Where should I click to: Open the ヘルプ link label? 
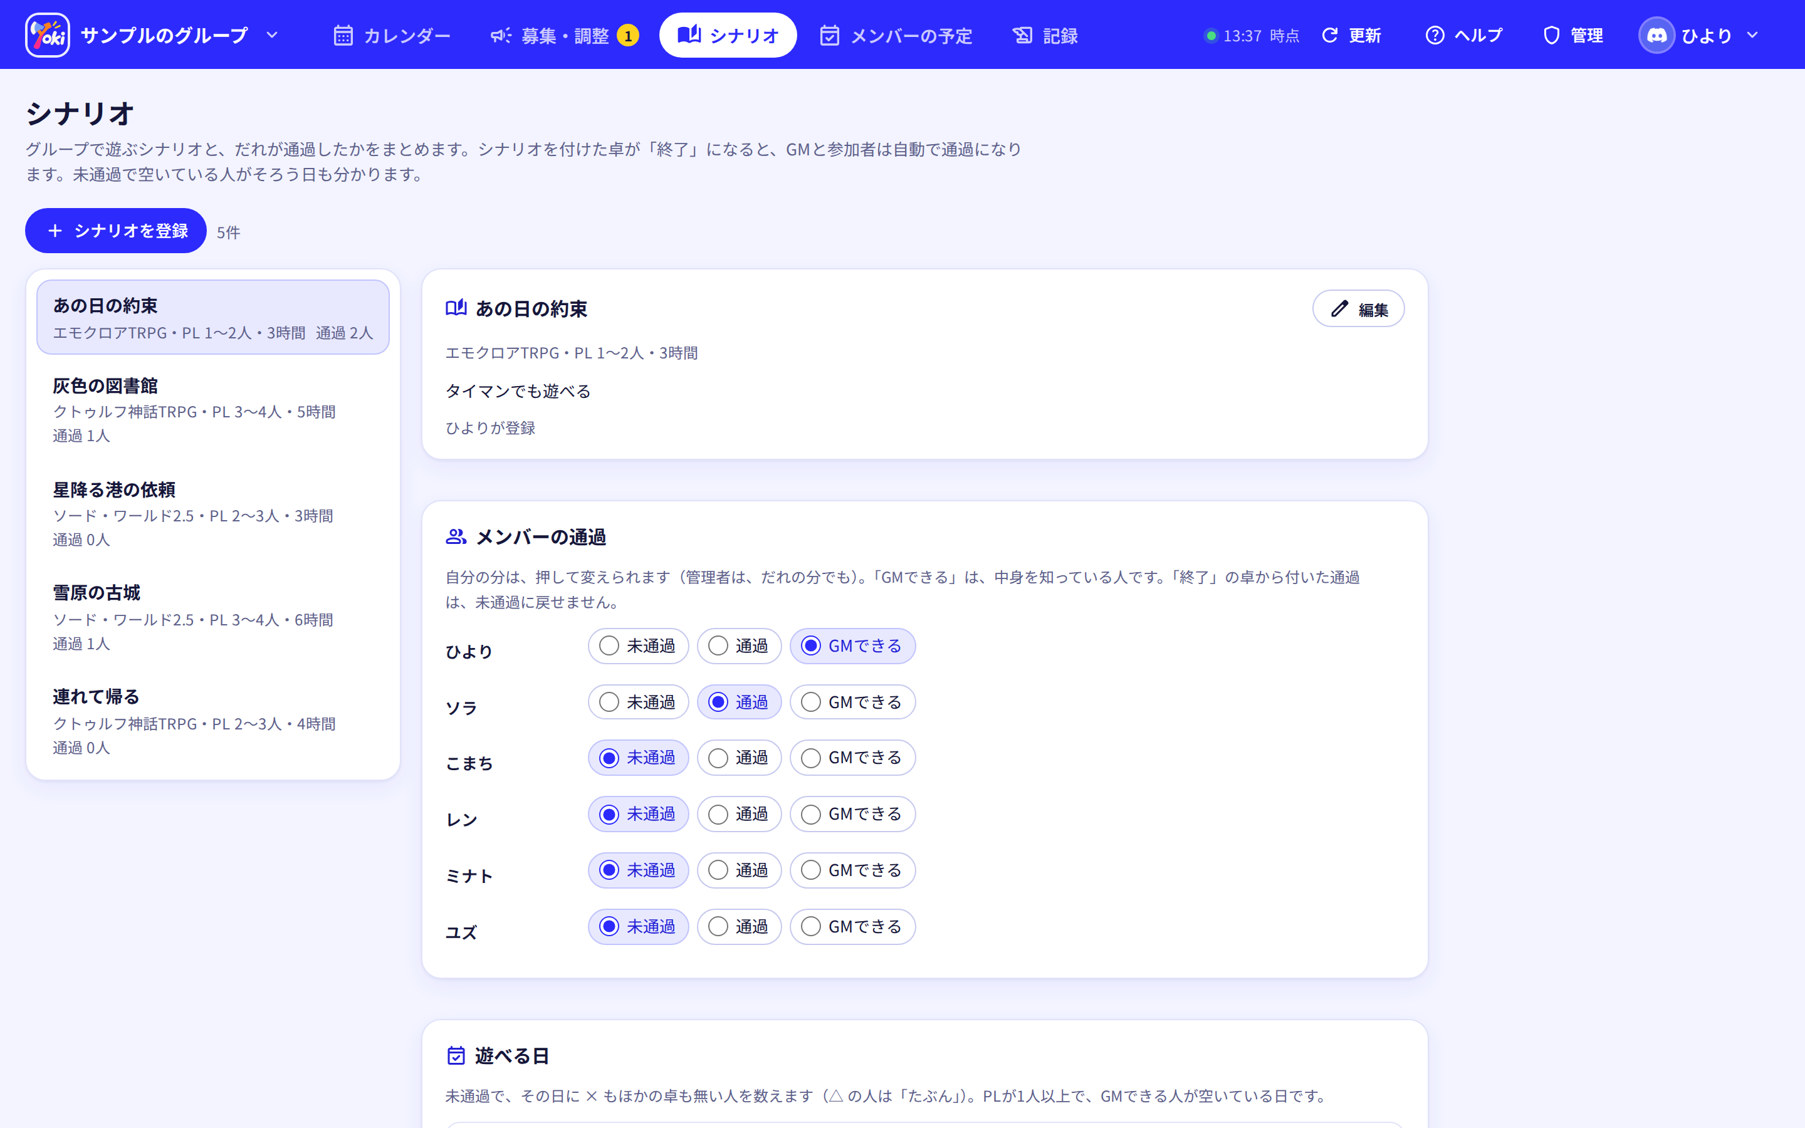[1478, 35]
